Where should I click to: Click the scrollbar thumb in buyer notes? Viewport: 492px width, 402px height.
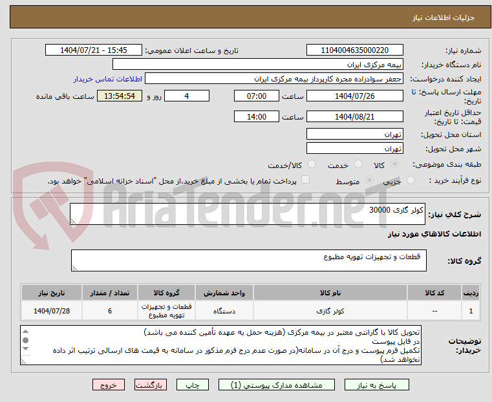[x=26, y=340]
